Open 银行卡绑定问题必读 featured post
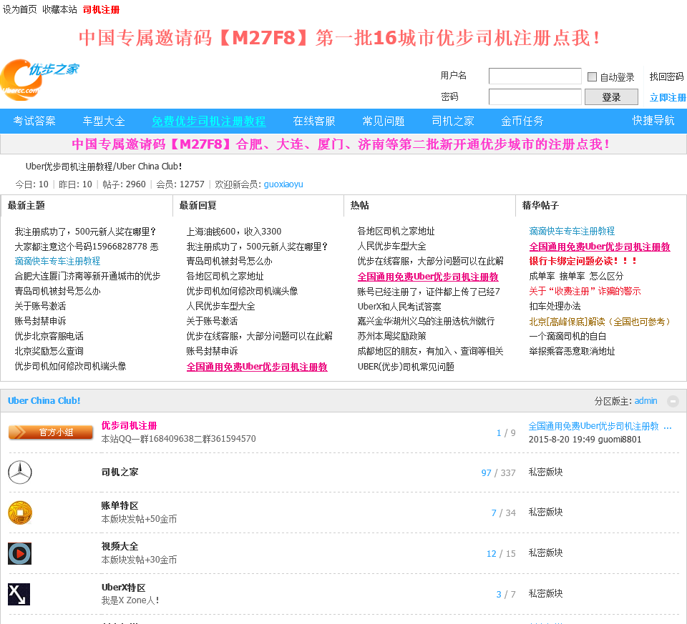The height and width of the screenshot is (624, 687). point(583,261)
